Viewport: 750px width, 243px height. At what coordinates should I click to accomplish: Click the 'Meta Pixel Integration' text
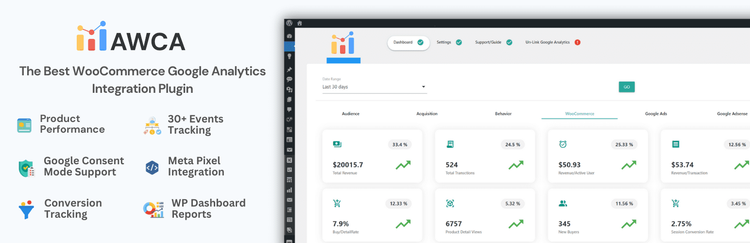pyautogui.click(x=196, y=166)
